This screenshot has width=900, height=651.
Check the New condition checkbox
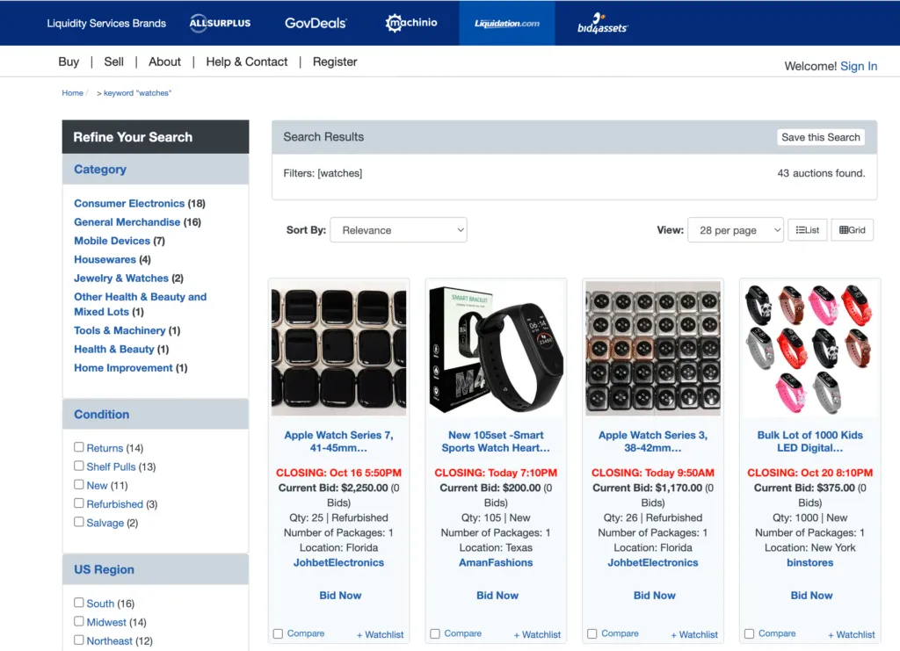click(x=78, y=485)
